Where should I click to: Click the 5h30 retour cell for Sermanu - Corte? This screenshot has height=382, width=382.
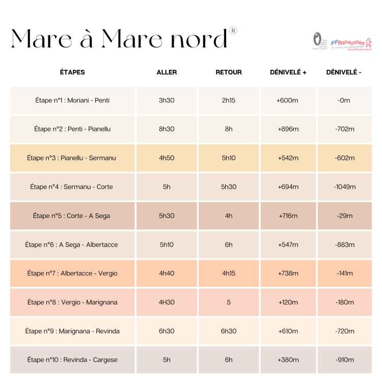[x=229, y=186]
